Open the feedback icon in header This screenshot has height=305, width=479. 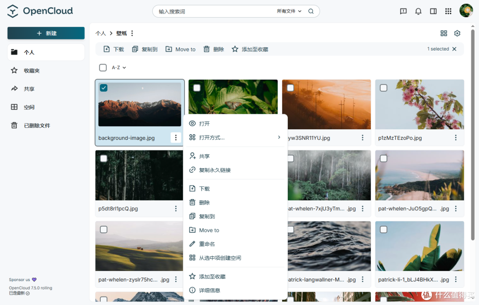(x=403, y=11)
